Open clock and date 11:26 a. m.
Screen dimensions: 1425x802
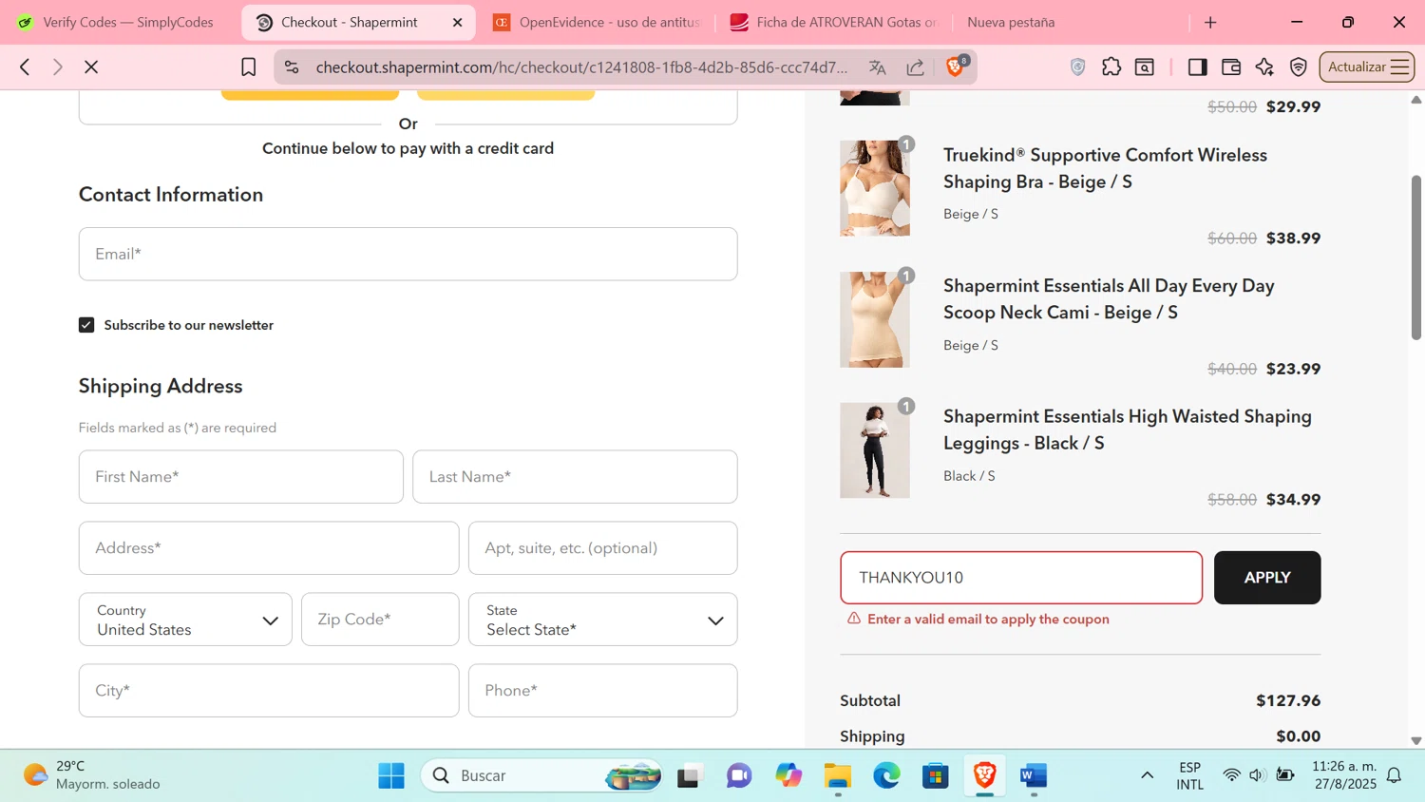pos(1344,775)
